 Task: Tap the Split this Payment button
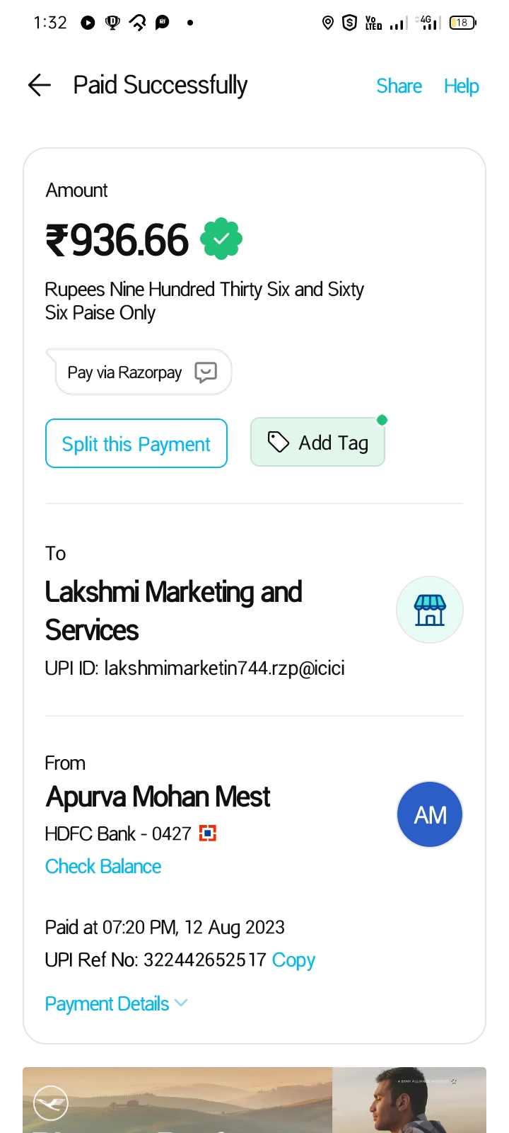pos(136,444)
